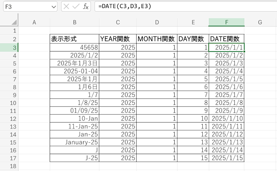Screen dimensions: 277x171
Task: Click DAY value 13 in row 15
Action: 193,142
